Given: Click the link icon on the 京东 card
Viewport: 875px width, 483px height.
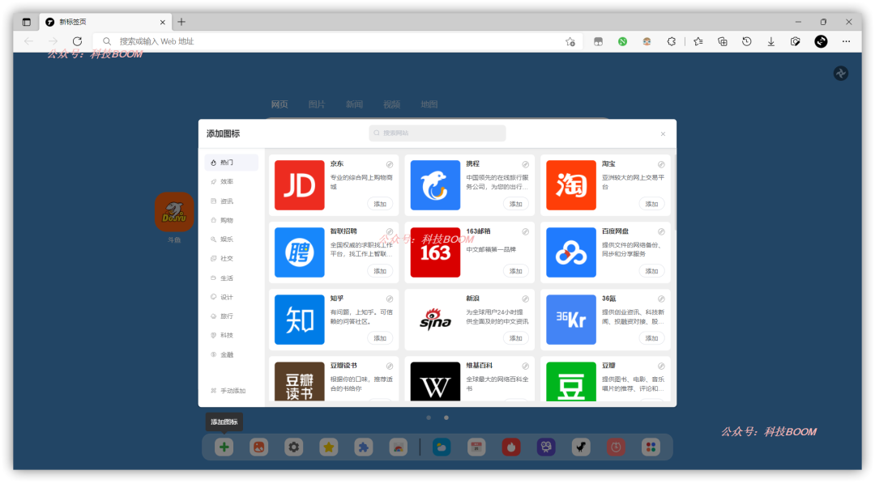Looking at the screenshot, I should click(x=390, y=164).
